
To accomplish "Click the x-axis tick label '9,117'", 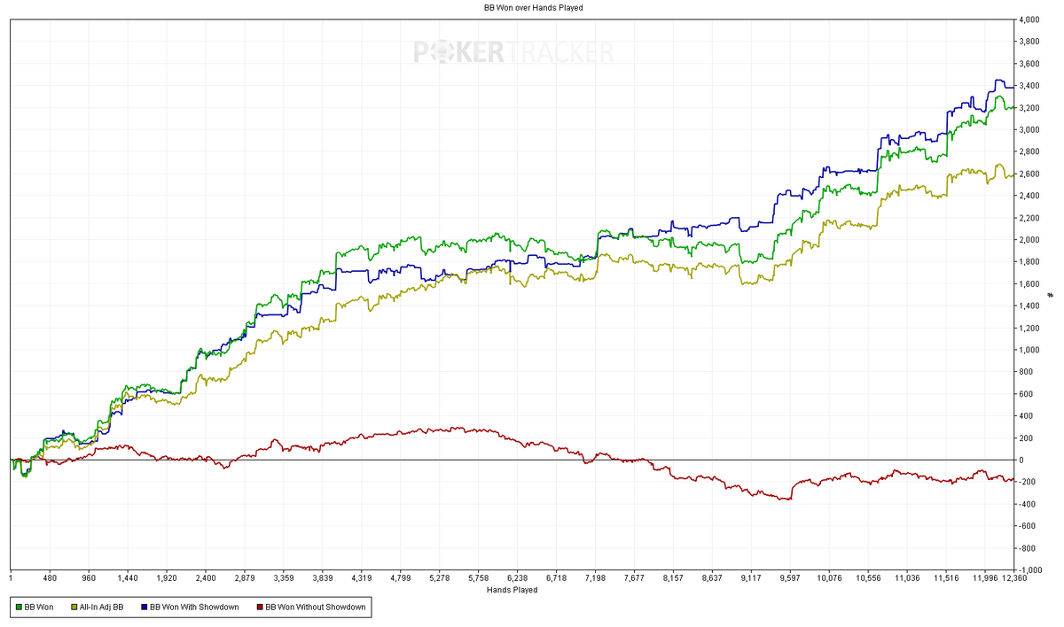I will click(751, 578).
